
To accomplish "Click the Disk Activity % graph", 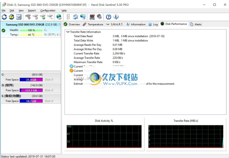I will pyautogui.click(x=104, y=137).
